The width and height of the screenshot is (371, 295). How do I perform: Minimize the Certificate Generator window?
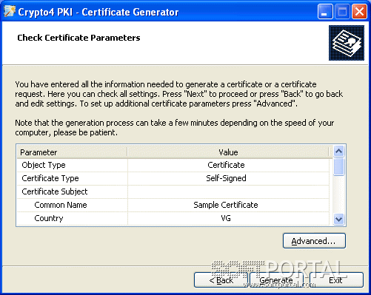pos(325,12)
